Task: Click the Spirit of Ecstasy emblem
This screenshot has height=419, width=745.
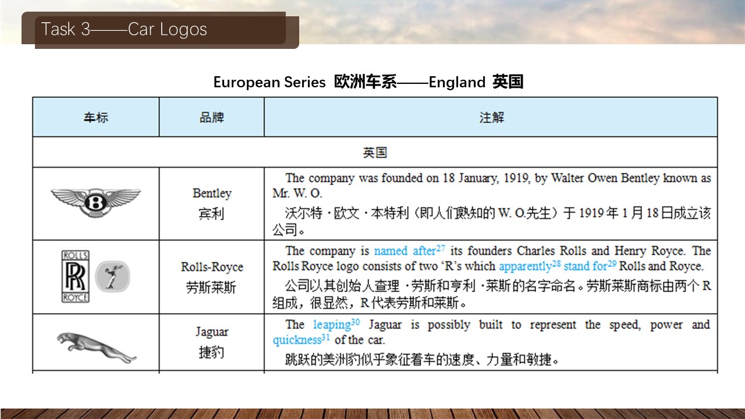Action: tap(112, 276)
